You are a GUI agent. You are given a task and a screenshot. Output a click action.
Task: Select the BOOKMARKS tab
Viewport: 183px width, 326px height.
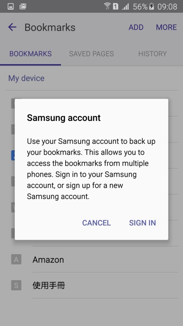(x=30, y=53)
